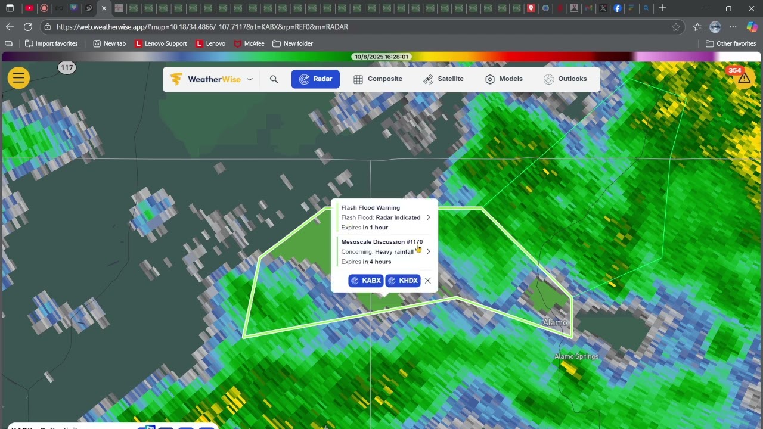Expand Flash Flood Warning details chevron

point(428,217)
